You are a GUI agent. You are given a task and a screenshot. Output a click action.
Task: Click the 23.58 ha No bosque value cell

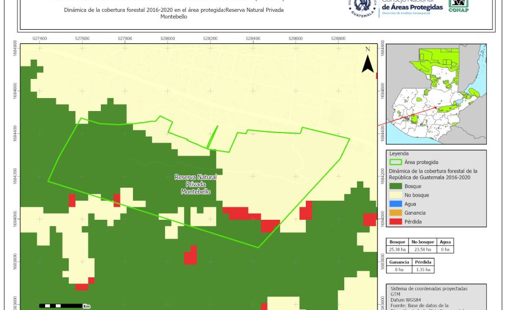422,249
